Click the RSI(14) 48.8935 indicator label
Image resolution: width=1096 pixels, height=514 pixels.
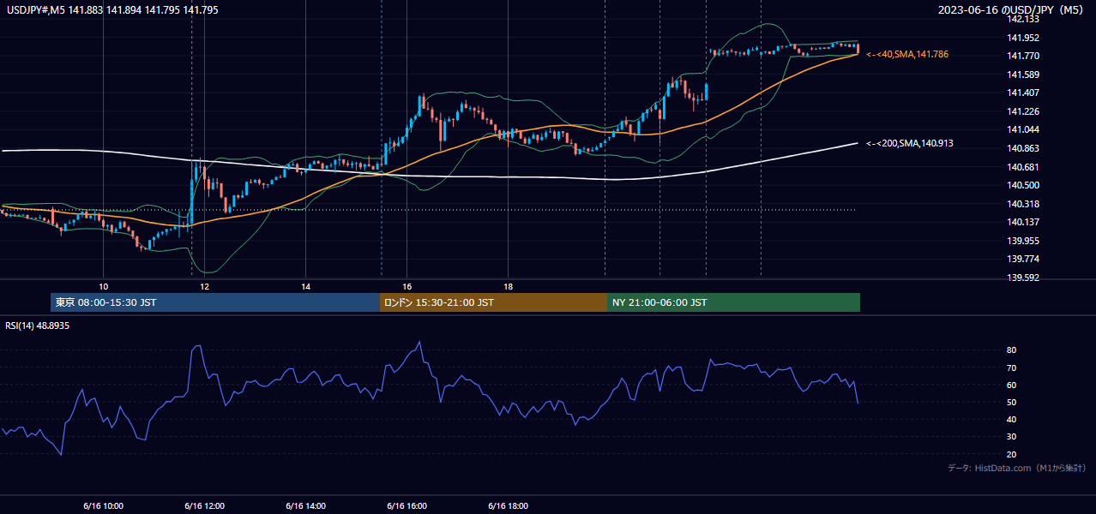38,326
